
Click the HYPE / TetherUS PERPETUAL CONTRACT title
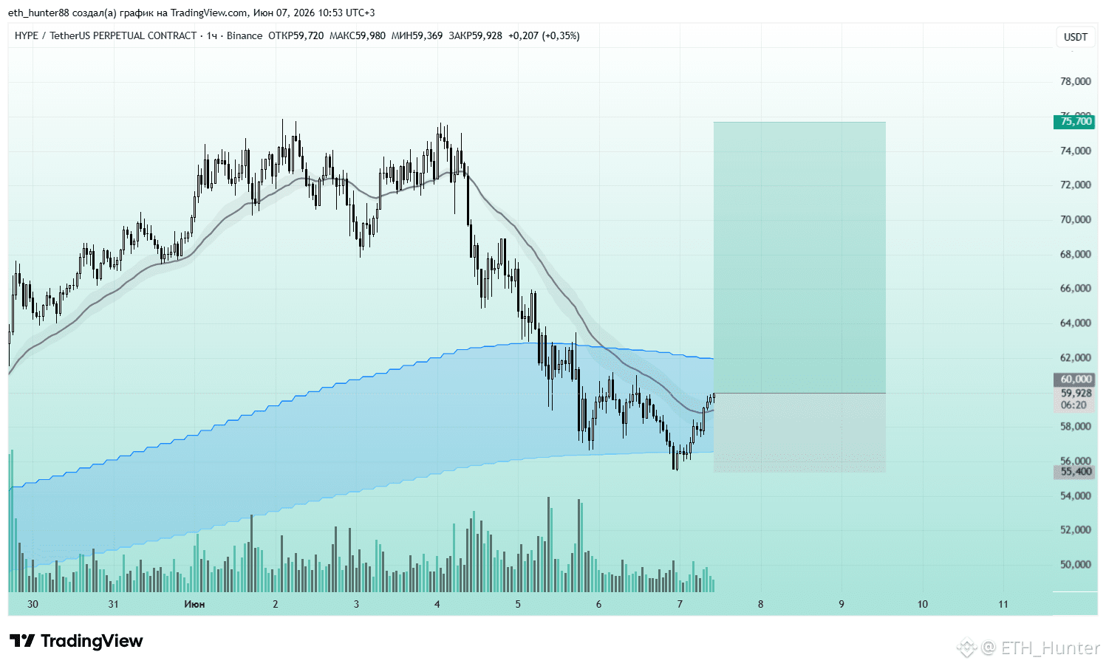point(106,35)
